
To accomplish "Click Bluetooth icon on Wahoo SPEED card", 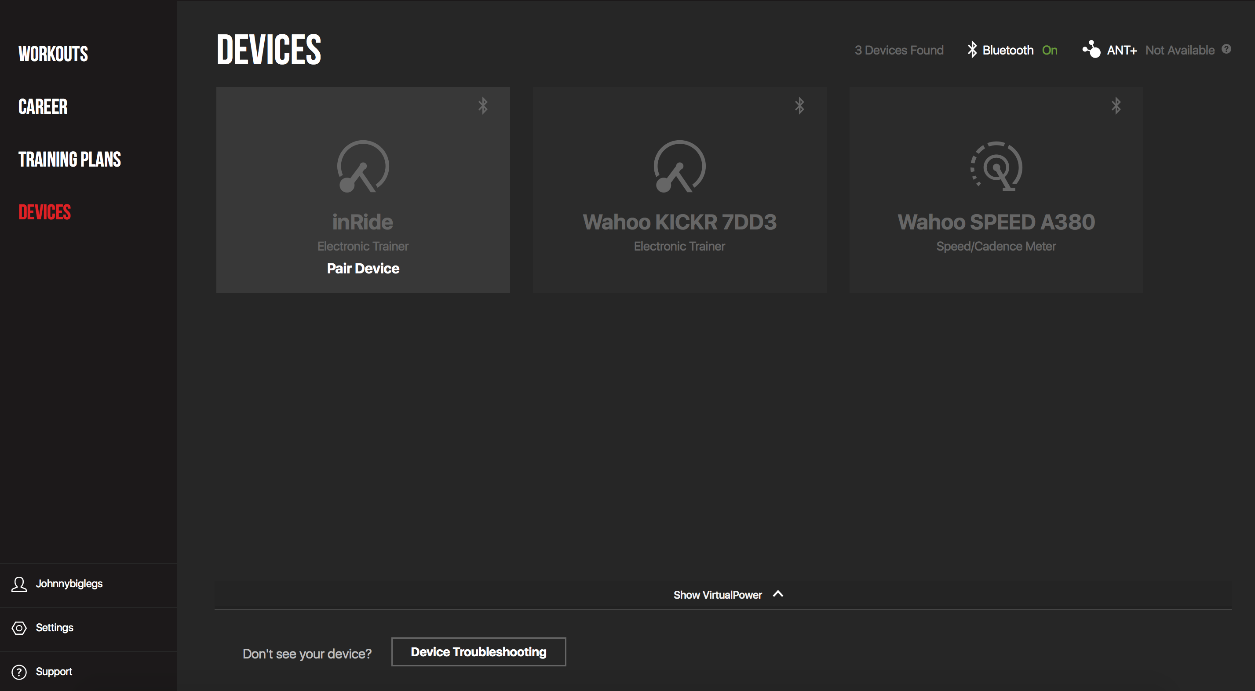I will pos(1116,105).
